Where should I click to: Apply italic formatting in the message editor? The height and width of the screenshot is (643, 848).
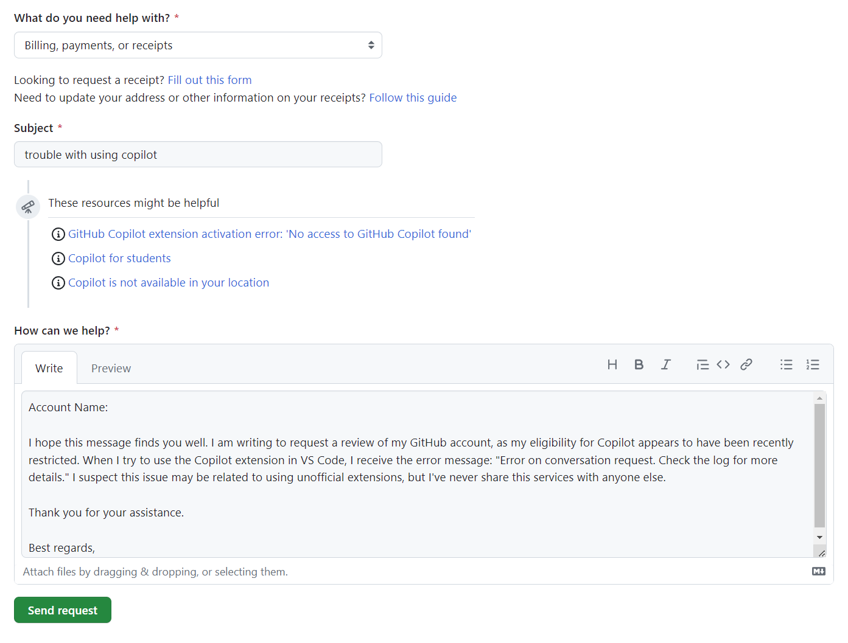665,364
